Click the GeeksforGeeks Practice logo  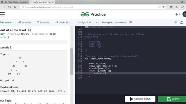click(93, 14)
